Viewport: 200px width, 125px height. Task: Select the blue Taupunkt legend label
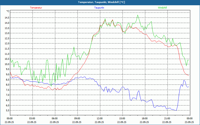(99, 7)
